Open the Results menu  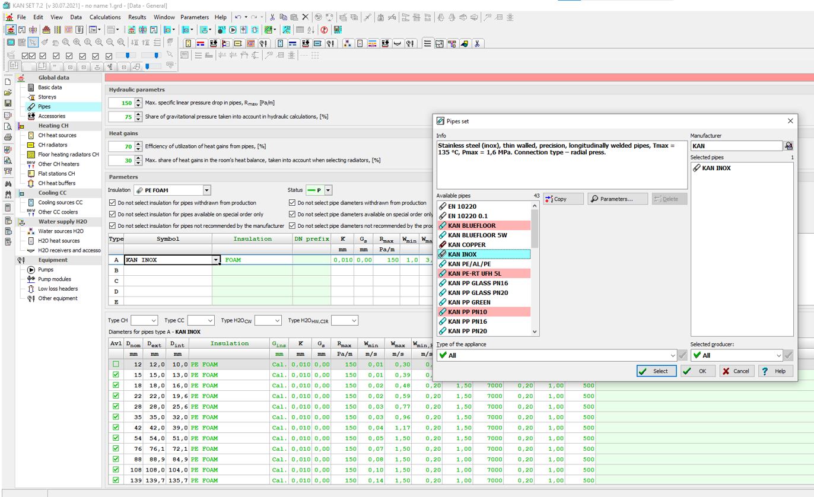tap(137, 17)
